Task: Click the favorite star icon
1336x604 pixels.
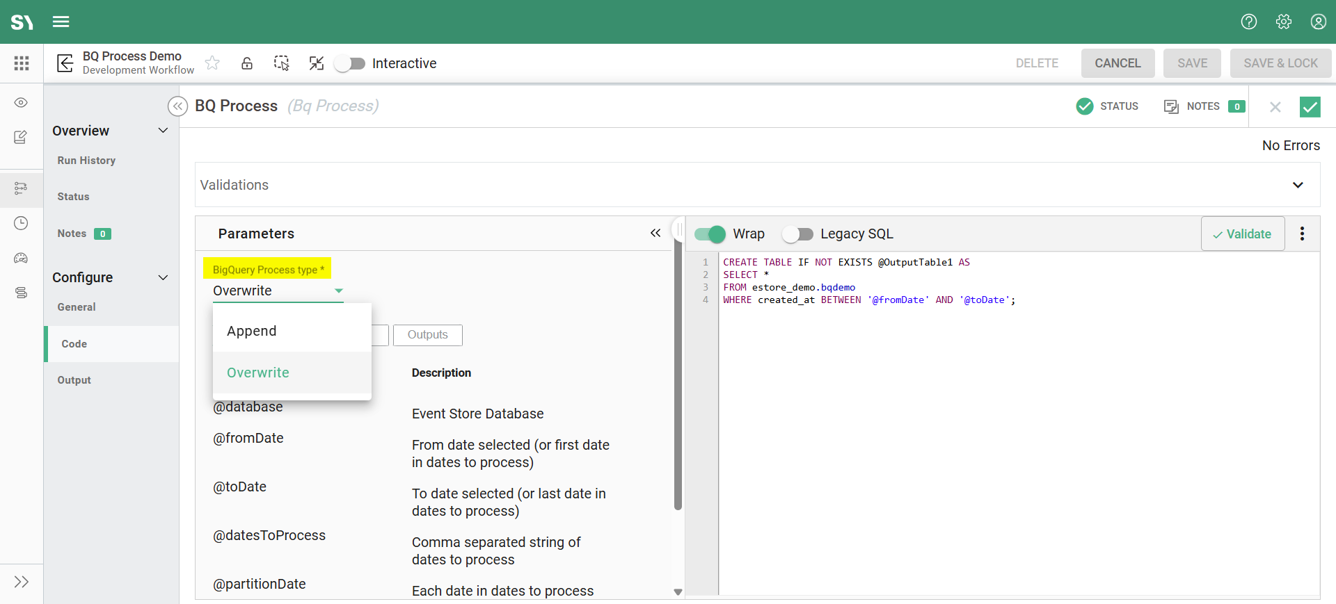Action: (x=212, y=63)
